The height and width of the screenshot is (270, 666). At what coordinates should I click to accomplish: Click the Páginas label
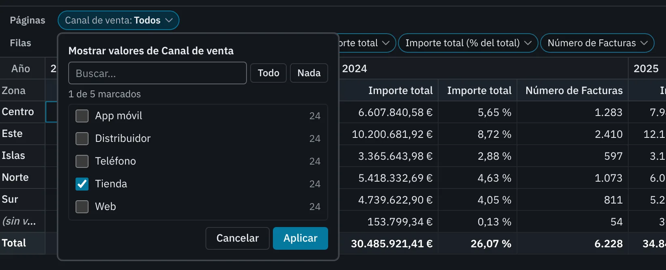28,20
